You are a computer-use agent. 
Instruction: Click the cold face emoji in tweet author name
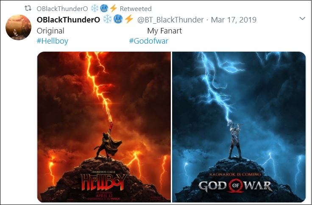click(118, 19)
